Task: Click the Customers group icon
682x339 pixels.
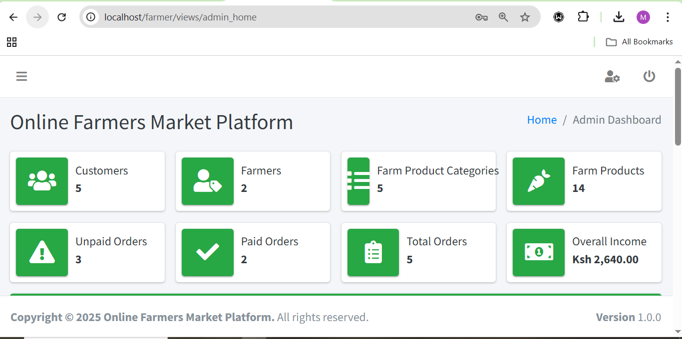Action: pyautogui.click(x=41, y=181)
